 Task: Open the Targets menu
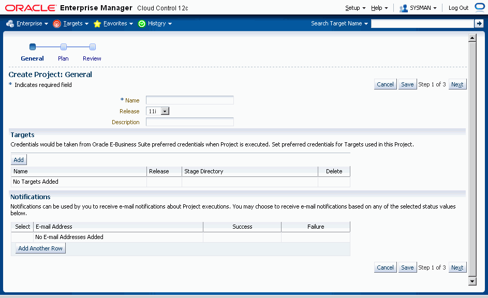click(x=76, y=24)
